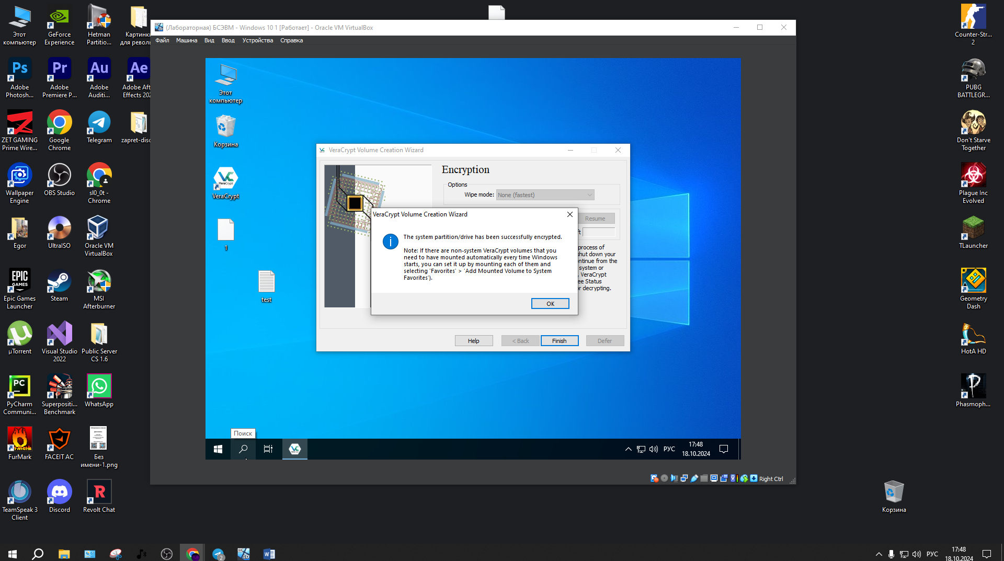Select the host Корзина recycle bin
1004x561 pixels.
tap(894, 496)
